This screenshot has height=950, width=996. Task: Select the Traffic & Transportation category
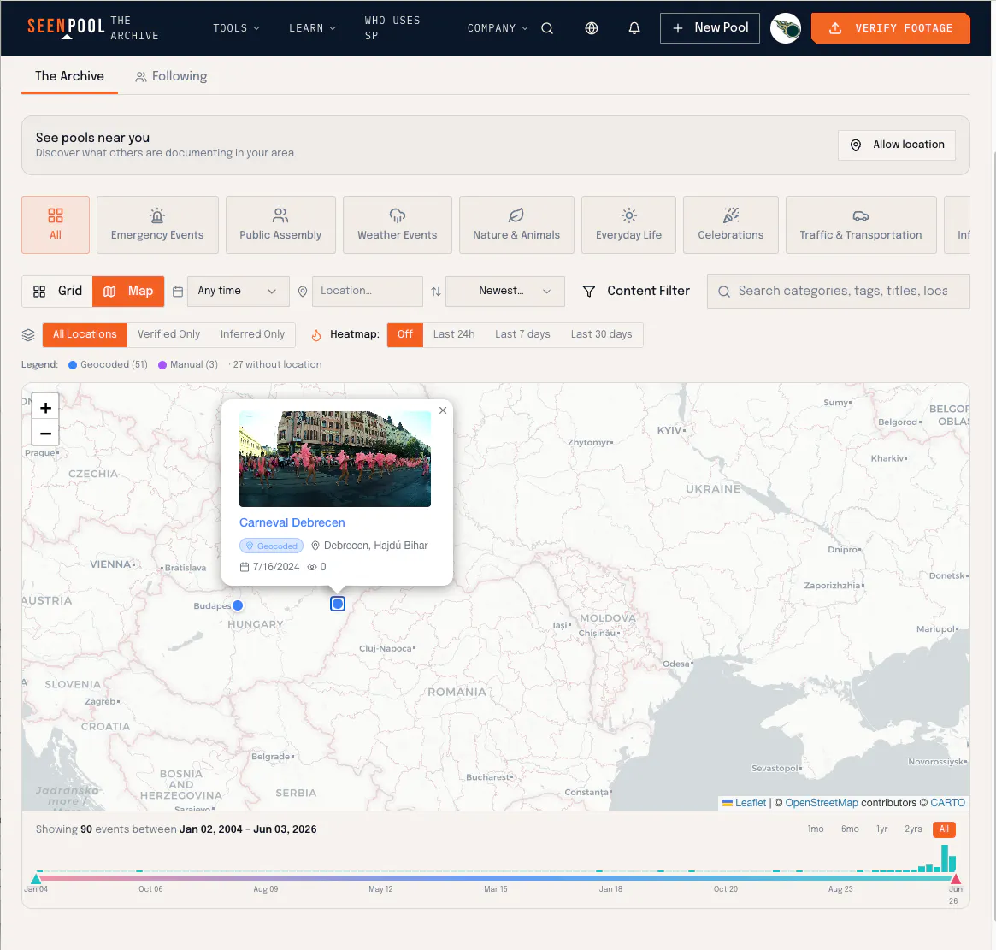(x=861, y=225)
